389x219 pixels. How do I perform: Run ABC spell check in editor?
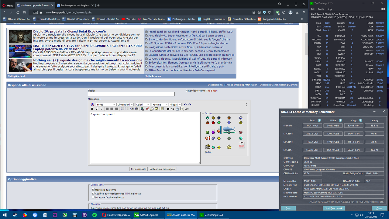coord(187,109)
